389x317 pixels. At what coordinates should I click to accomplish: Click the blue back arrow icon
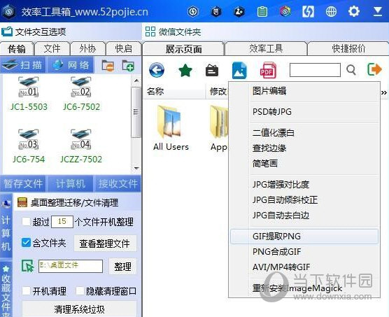click(x=157, y=70)
